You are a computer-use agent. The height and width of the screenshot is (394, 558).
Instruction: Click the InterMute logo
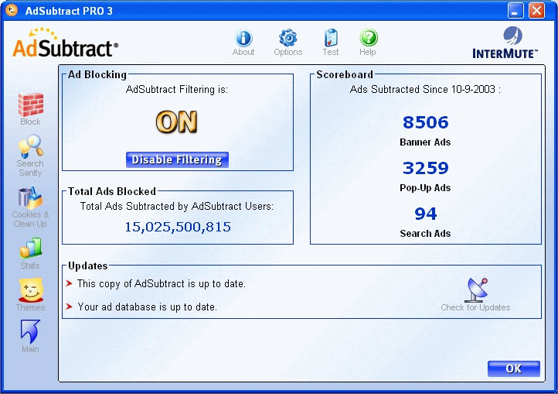point(505,43)
